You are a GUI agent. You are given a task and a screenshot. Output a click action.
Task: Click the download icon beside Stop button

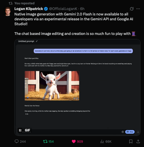click(138, 132)
